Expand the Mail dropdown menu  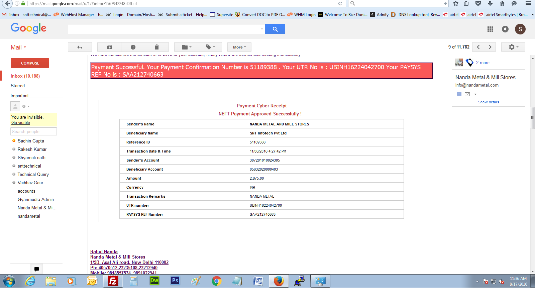[18, 47]
